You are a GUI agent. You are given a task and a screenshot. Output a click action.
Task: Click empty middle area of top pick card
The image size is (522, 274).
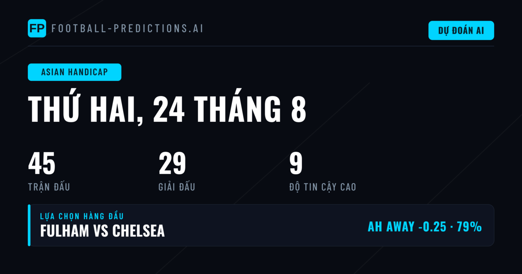coord(265,225)
